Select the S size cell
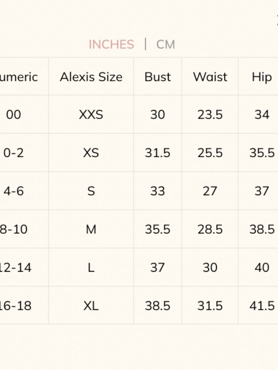This screenshot has width=278, height=370. click(x=91, y=191)
